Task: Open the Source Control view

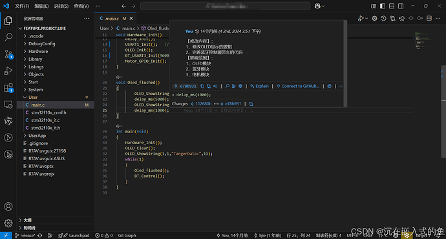Action: (8, 54)
